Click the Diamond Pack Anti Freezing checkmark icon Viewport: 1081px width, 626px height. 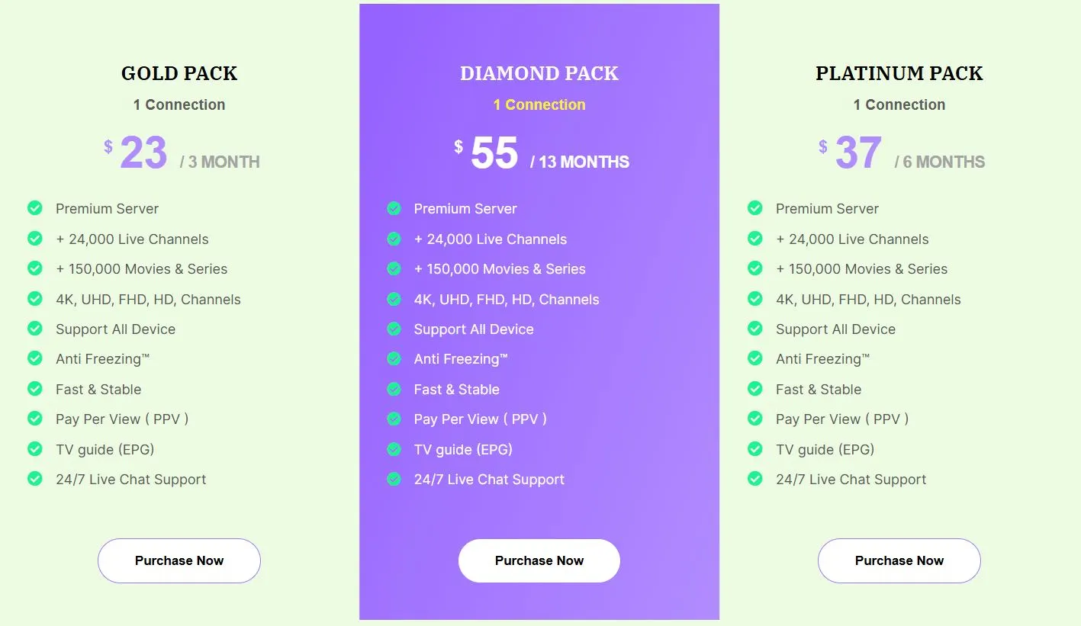[x=394, y=358]
